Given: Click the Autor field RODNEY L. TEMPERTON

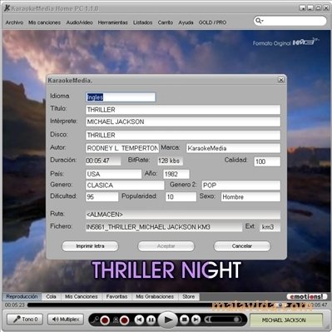Looking at the screenshot, I should 122,148.
